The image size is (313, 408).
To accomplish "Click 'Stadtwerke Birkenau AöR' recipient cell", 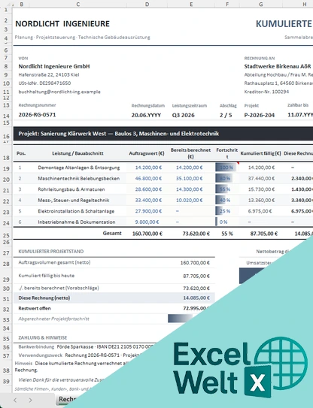I will click(278, 66).
